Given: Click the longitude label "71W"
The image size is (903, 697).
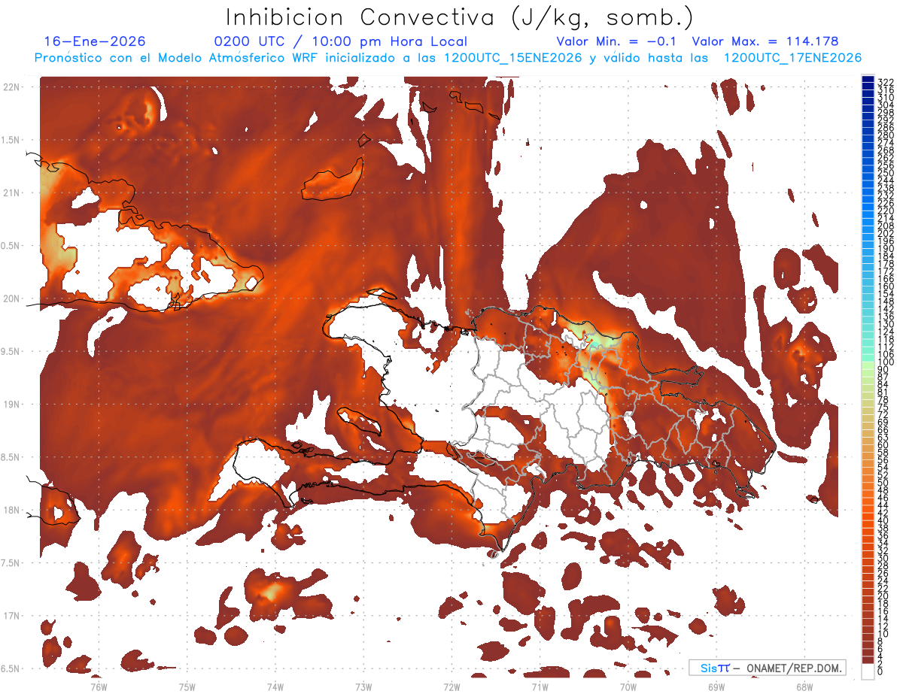Looking at the screenshot, I should coord(540,686).
